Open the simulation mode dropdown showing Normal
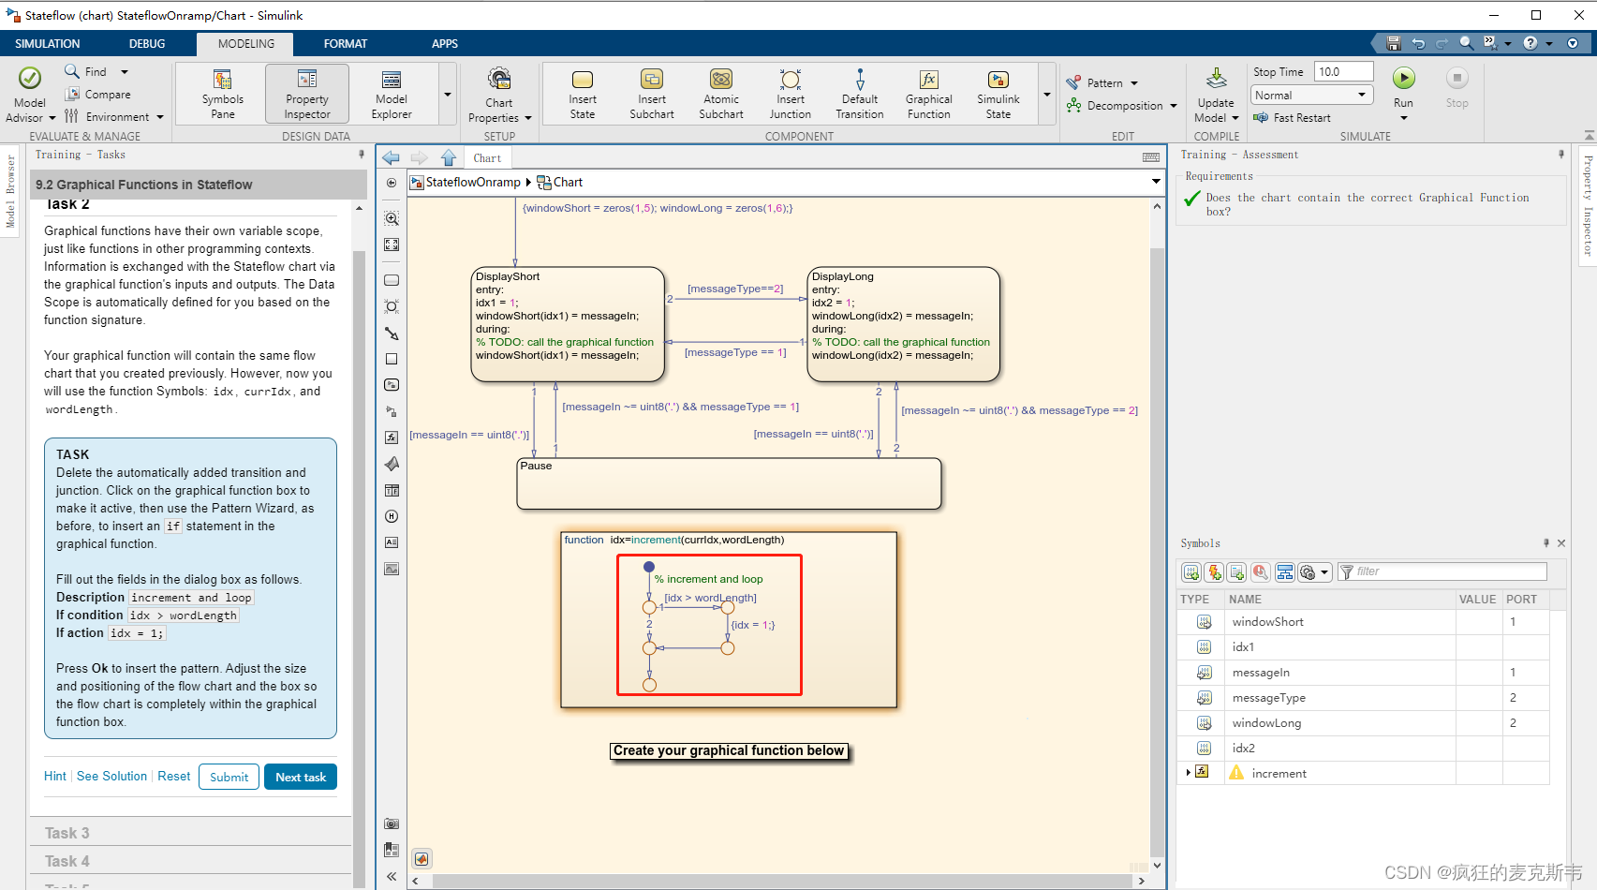 (x=1310, y=94)
